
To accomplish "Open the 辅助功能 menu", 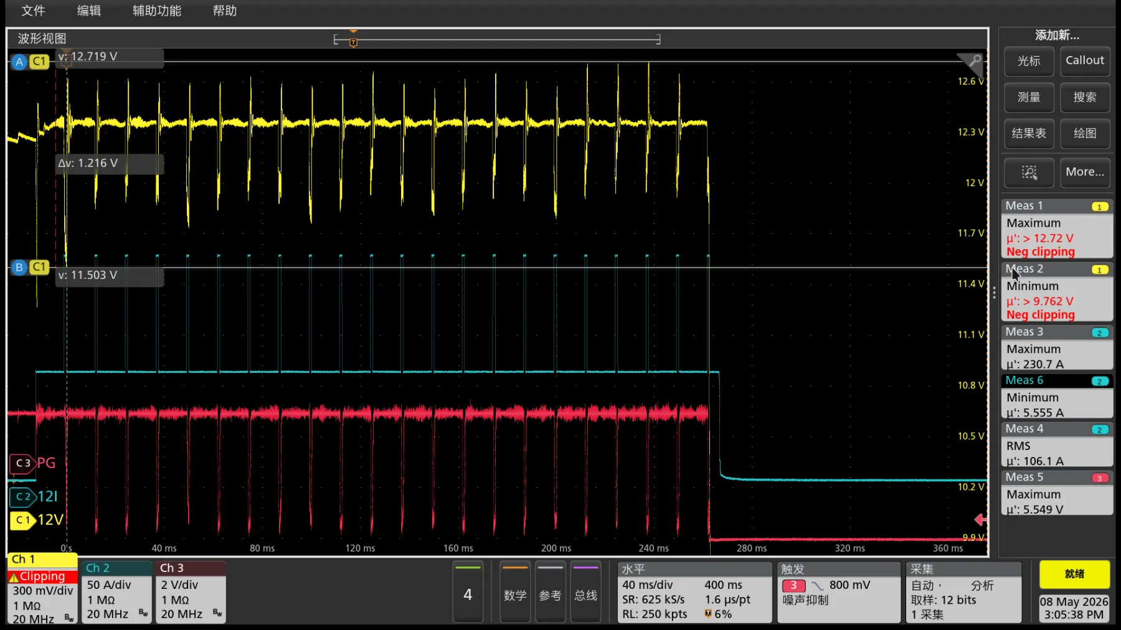I will 157,11.
